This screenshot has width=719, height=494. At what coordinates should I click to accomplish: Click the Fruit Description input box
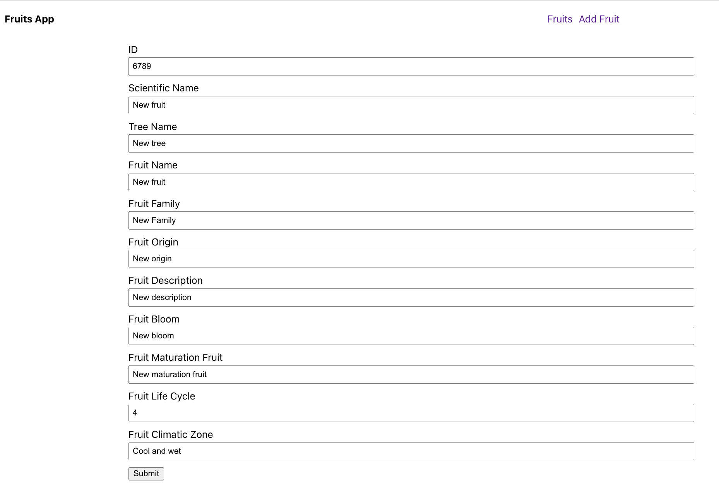411,297
